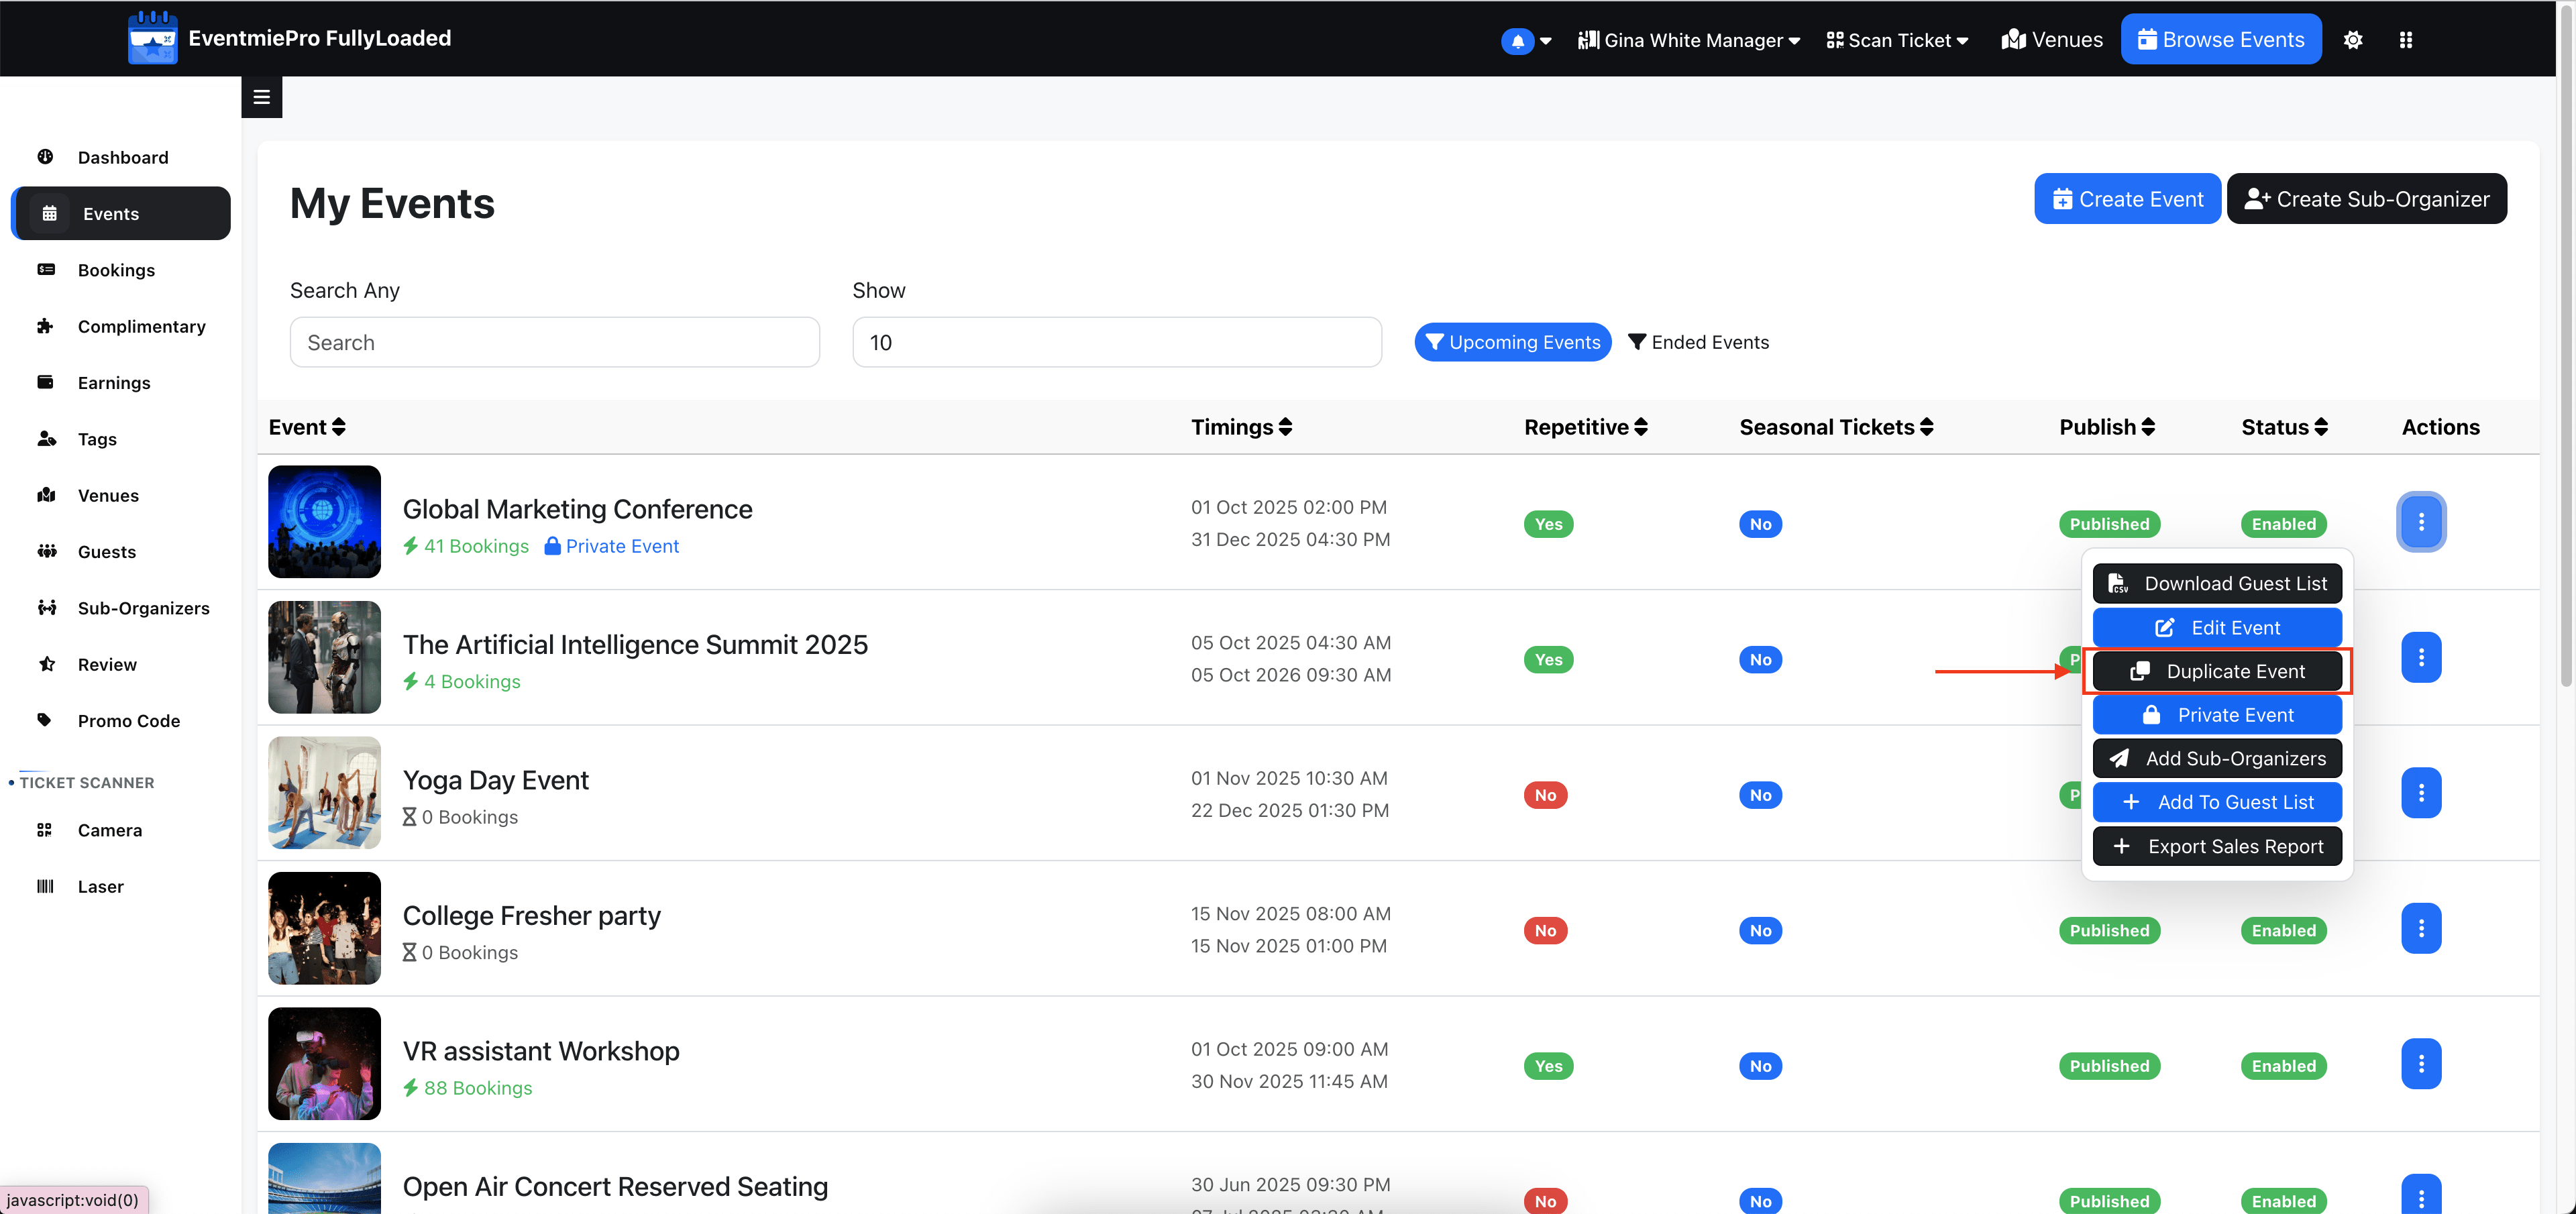Toggle the dark mode sun icon

[2353, 40]
